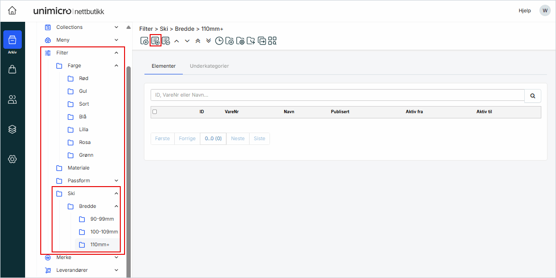Viewport: 556px width, 278px height.
Task: Expand the Passform folder
Action: (x=117, y=180)
